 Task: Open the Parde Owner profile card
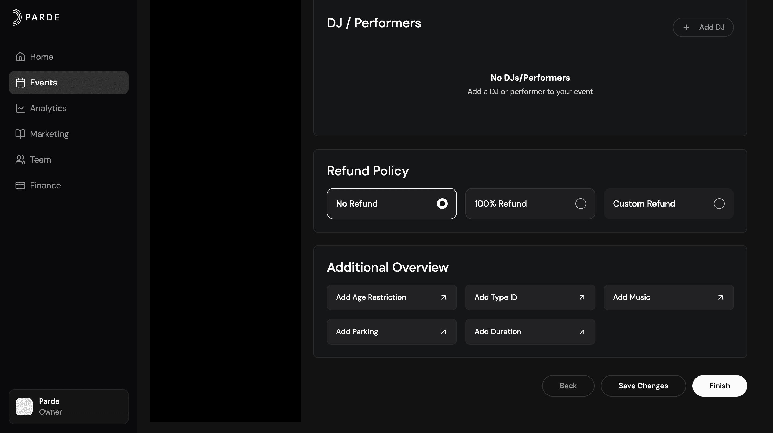(x=68, y=407)
